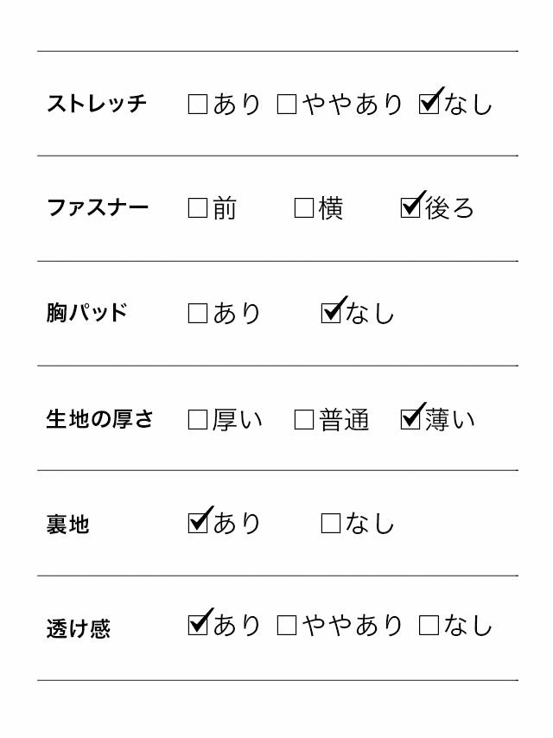Check the ファスナー 横 checkbox
The height and width of the screenshot is (738, 553).
pyautogui.click(x=304, y=208)
